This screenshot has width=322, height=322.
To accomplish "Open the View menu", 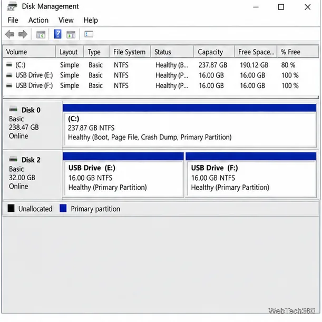I will 66,20.
